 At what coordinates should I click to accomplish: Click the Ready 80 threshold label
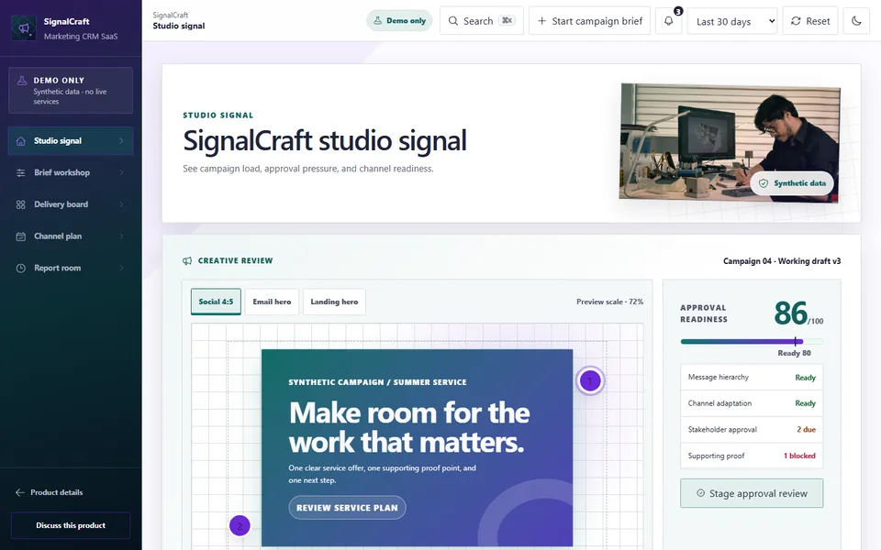pos(794,353)
